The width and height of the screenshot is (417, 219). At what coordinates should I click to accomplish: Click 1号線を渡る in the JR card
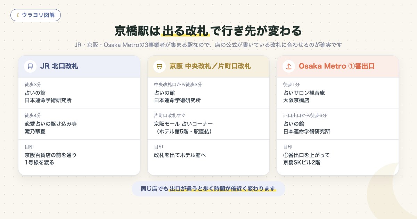(x=39, y=162)
